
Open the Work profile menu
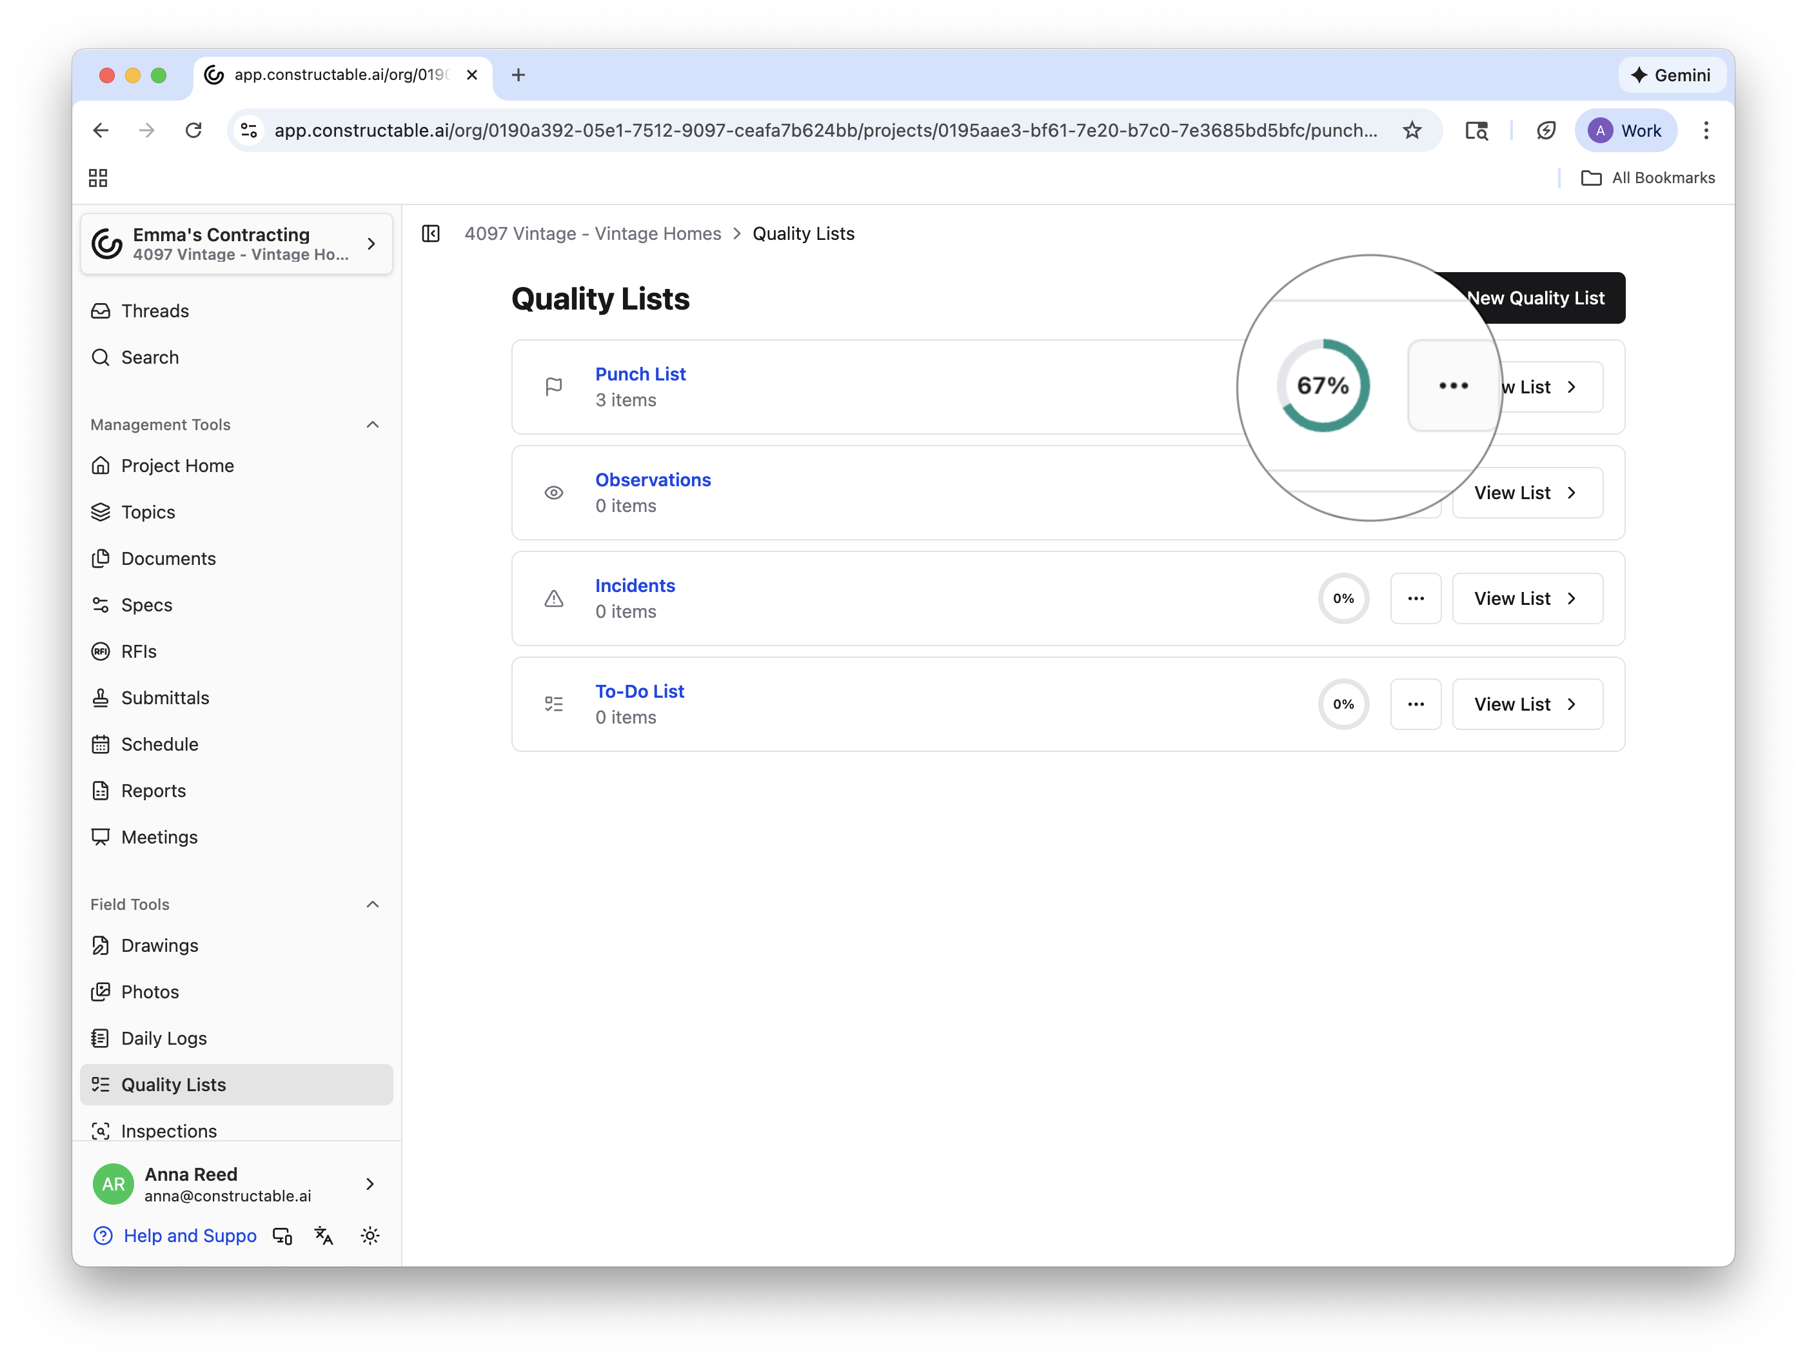[x=1625, y=131]
